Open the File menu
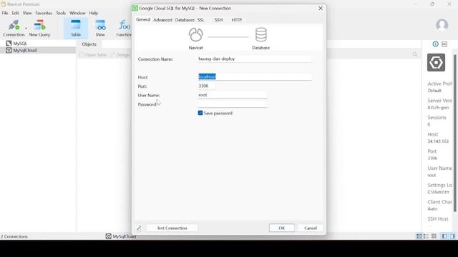The width and height of the screenshot is (458, 257). point(5,13)
